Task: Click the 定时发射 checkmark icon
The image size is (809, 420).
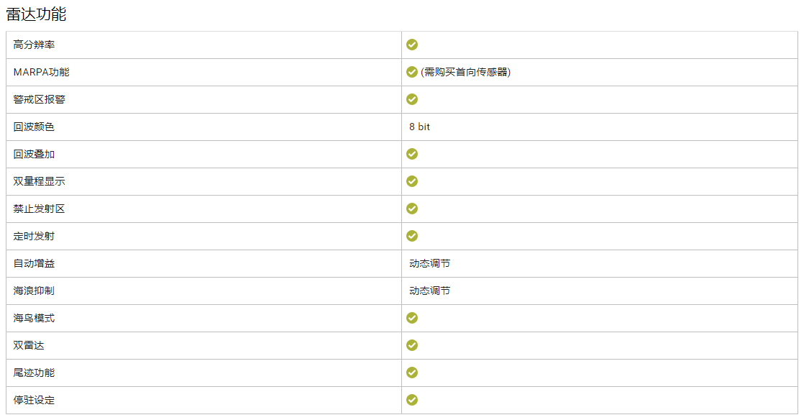Action: pos(412,236)
